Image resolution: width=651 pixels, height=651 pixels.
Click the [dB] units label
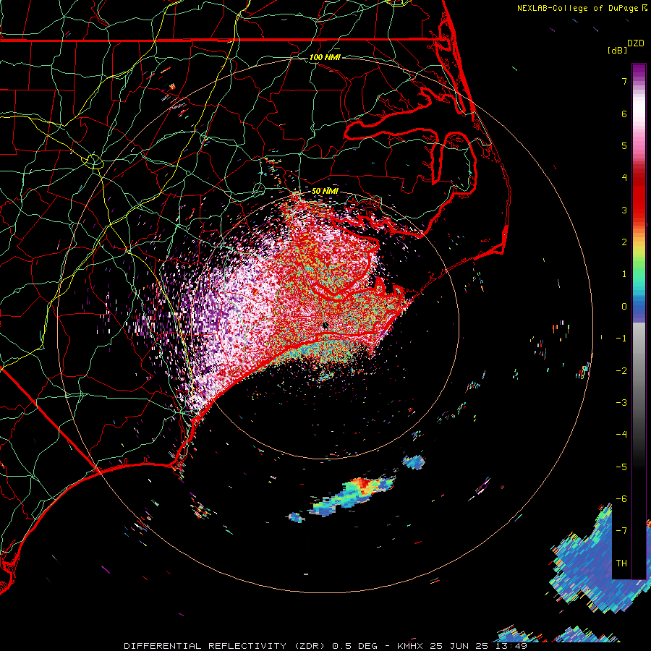tap(618, 50)
